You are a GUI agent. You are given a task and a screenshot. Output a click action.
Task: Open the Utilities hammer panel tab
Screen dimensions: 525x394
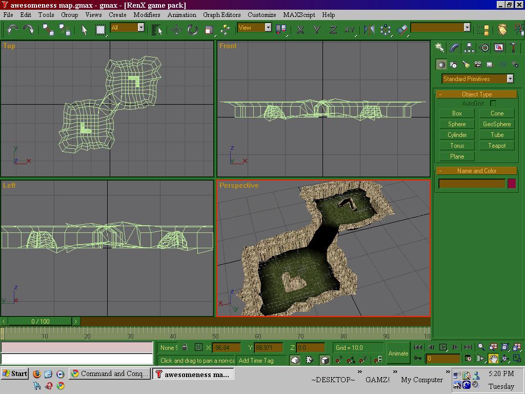[x=513, y=48]
